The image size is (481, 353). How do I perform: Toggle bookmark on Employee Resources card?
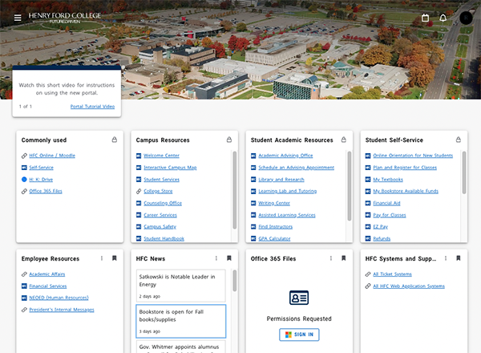point(115,258)
